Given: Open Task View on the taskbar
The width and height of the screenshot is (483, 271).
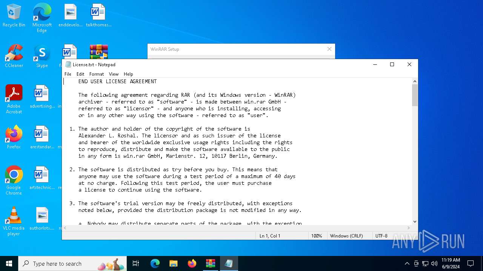Looking at the screenshot, I should (x=136, y=263).
